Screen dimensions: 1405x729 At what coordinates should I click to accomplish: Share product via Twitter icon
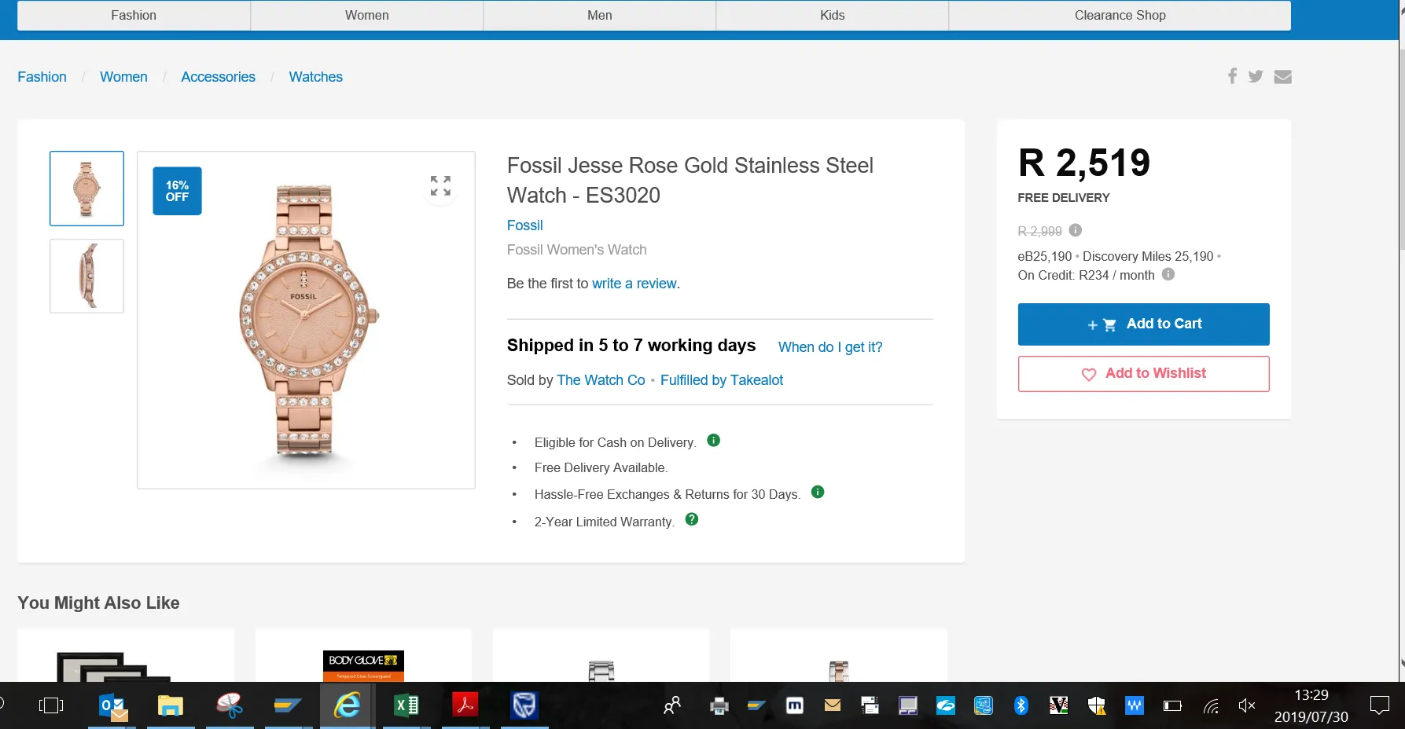point(1256,76)
